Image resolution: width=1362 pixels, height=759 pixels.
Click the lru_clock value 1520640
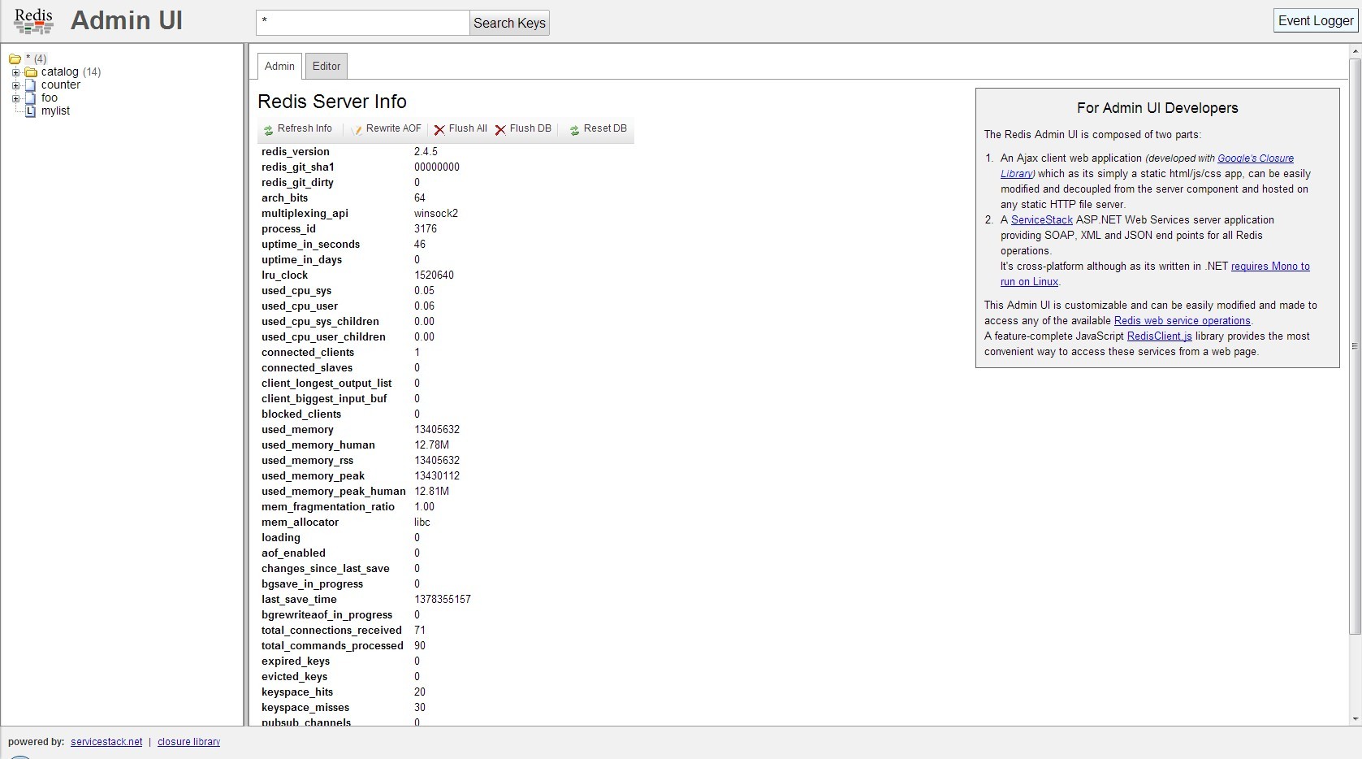point(435,275)
